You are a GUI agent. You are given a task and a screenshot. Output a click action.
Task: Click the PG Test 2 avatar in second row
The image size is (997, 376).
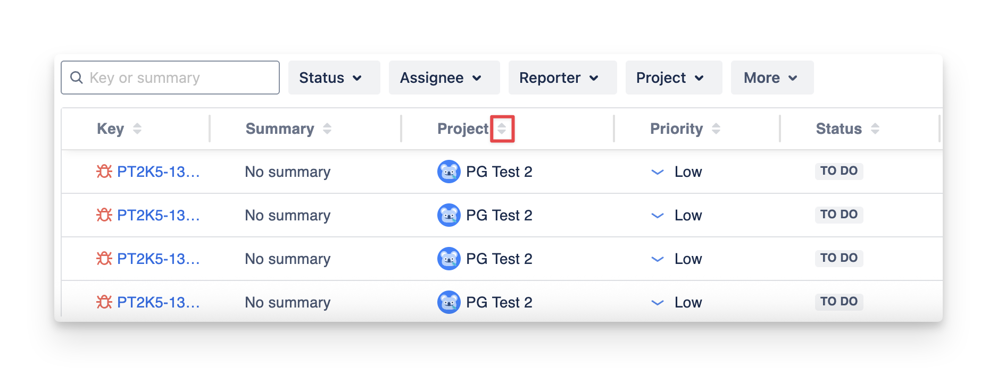coord(448,215)
